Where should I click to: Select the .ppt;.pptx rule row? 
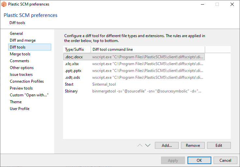click(134, 71)
